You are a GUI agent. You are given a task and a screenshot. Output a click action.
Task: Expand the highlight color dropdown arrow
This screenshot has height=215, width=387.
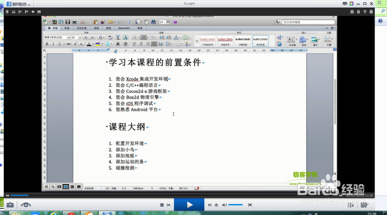102,44
